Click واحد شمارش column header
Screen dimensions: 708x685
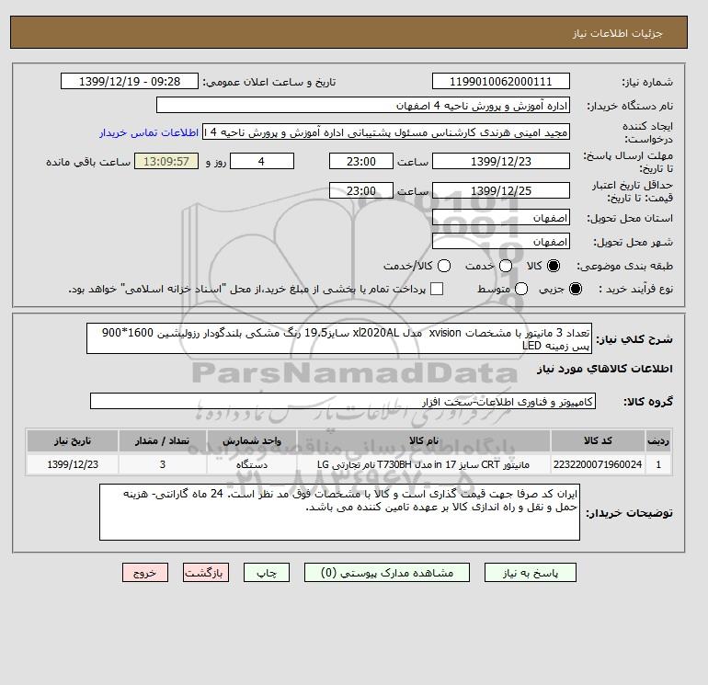pos(252,440)
